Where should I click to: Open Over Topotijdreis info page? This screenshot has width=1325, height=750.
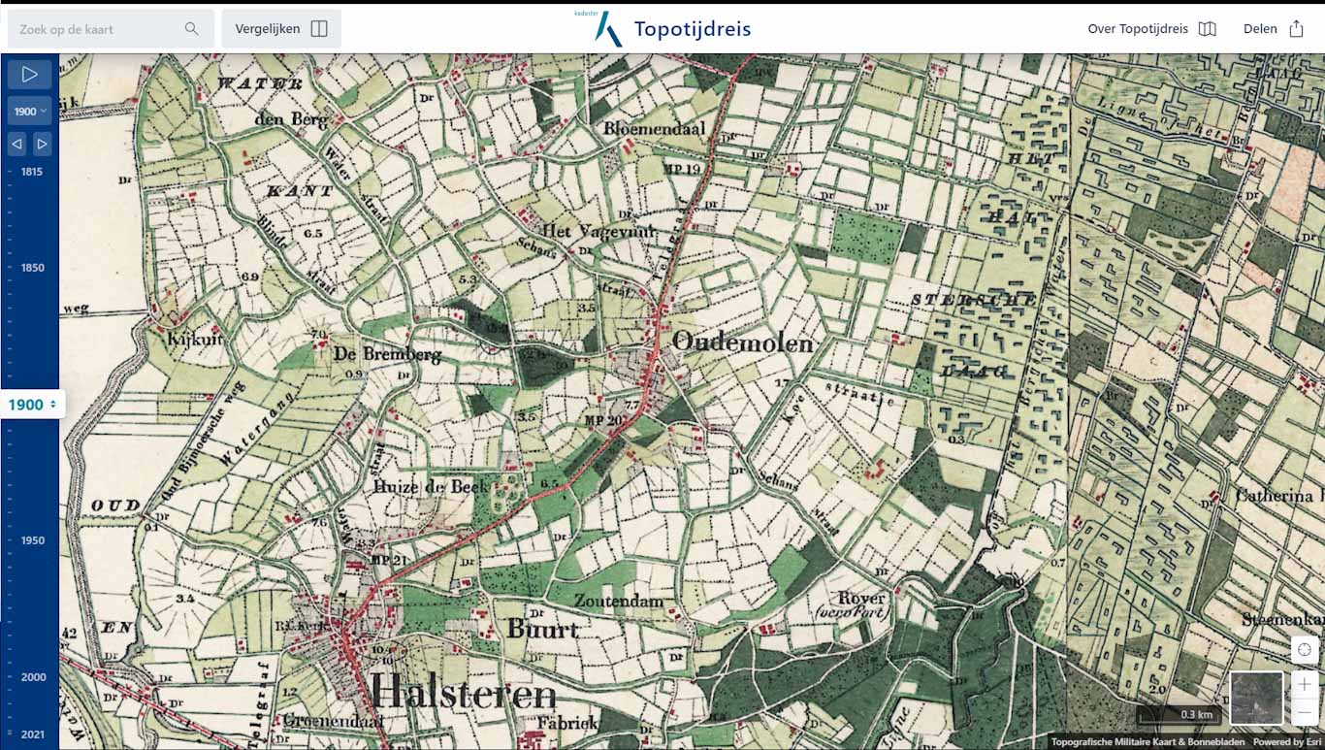(x=1151, y=29)
